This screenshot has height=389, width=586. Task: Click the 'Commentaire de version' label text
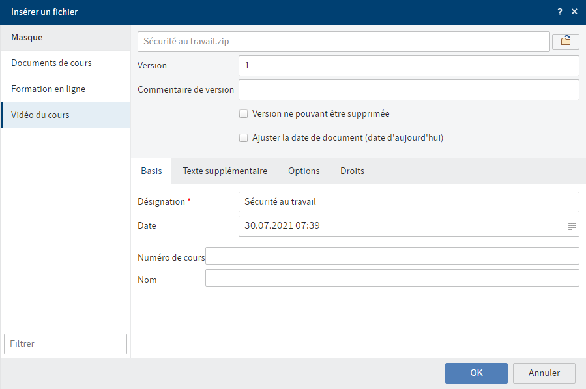tap(186, 90)
